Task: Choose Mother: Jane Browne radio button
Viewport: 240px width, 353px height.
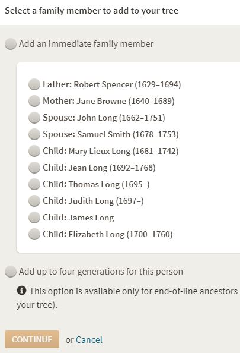Action: (x=34, y=101)
